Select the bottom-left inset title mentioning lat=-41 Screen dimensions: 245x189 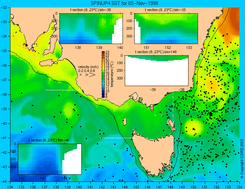pos(49,140)
